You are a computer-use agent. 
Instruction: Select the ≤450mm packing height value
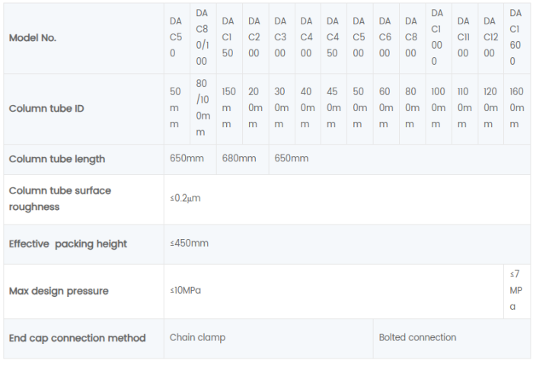pyautogui.click(x=189, y=244)
